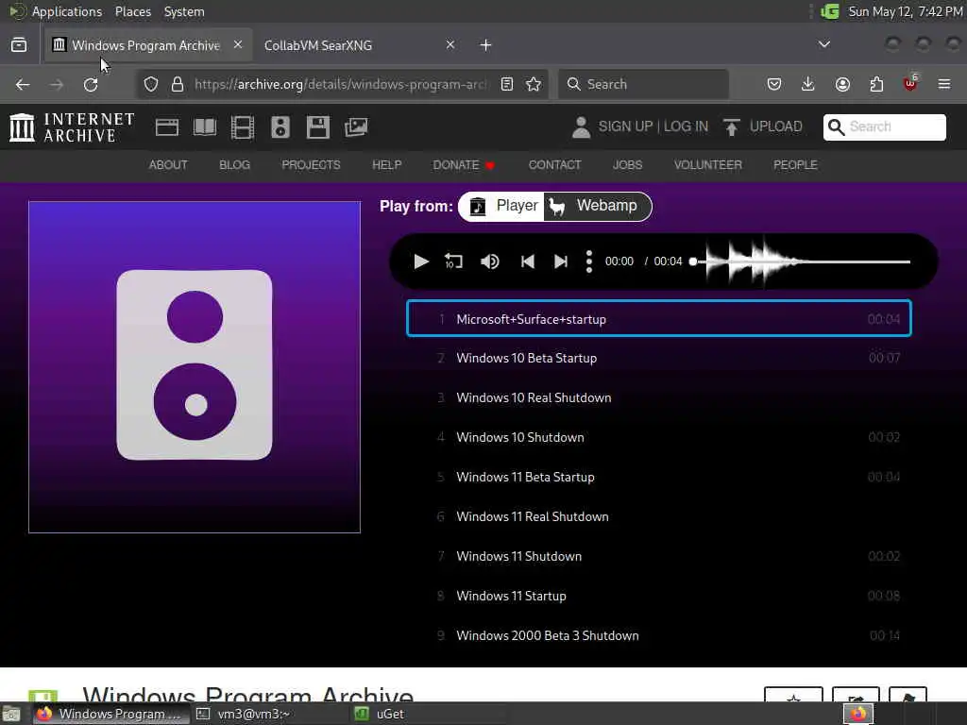Select track Windows 11 Startup
This screenshot has width=967, height=725.
pyautogui.click(x=658, y=597)
